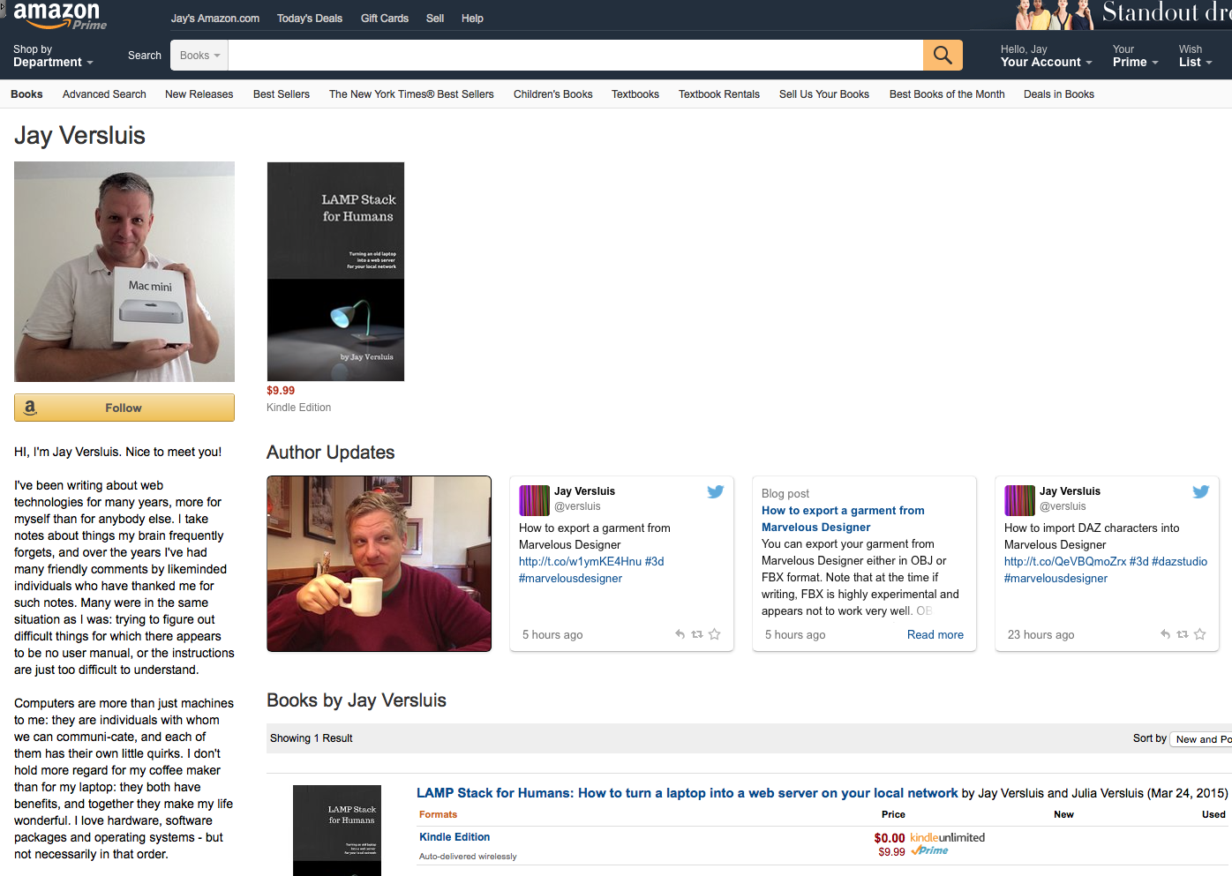
Task: Open Jay's Amazon.com link
Action: pyautogui.click(x=215, y=19)
